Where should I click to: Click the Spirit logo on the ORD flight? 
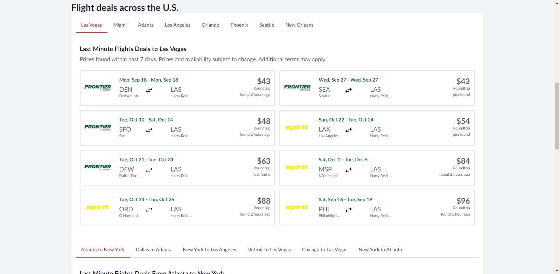point(97,207)
